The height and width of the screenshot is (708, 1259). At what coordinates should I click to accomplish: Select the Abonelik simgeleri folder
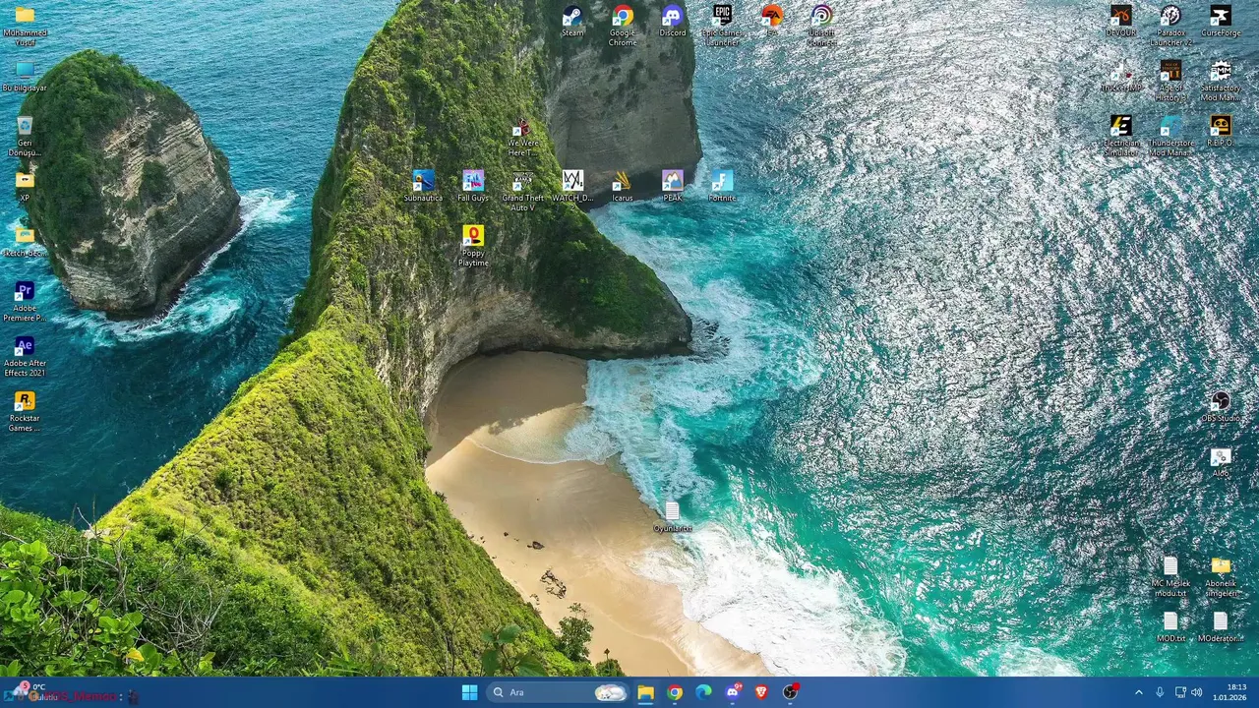1221,576
